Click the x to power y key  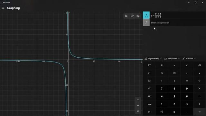(149, 89)
